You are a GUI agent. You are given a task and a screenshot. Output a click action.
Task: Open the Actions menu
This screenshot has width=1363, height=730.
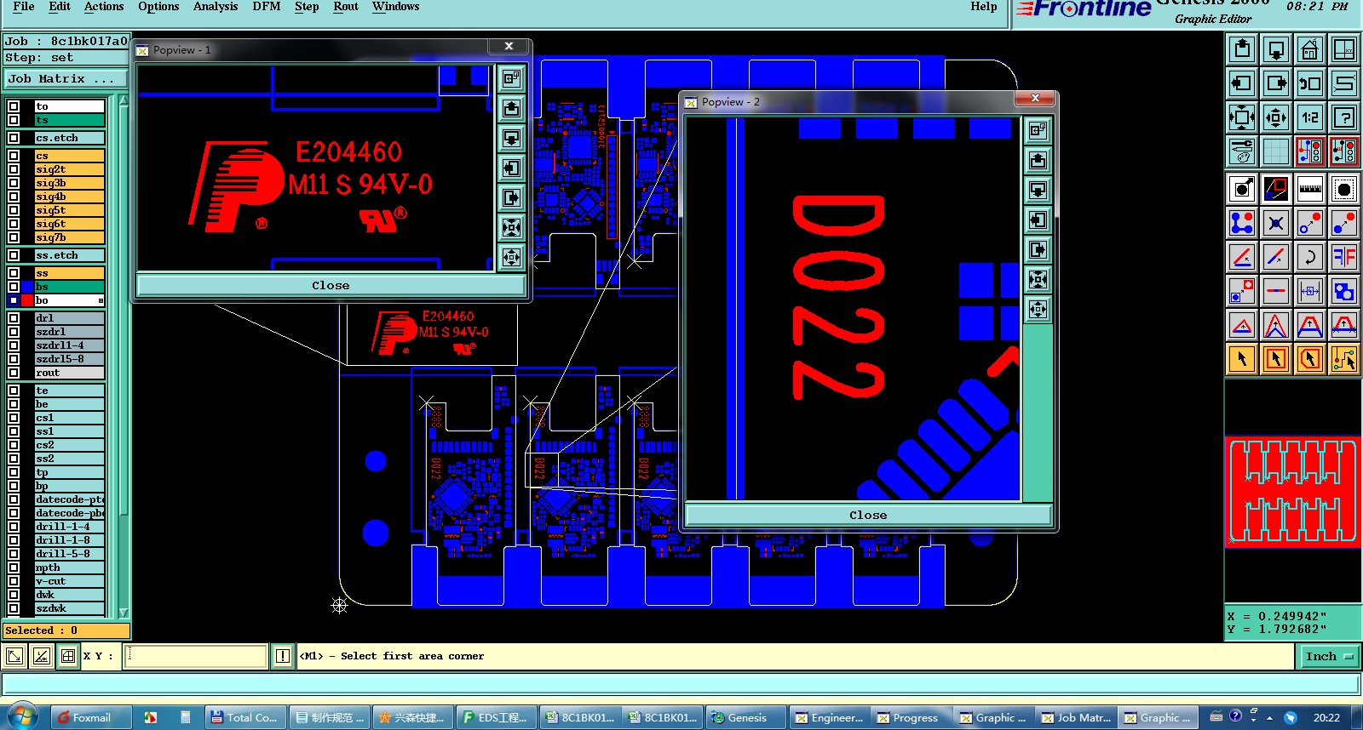[x=104, y=7]
